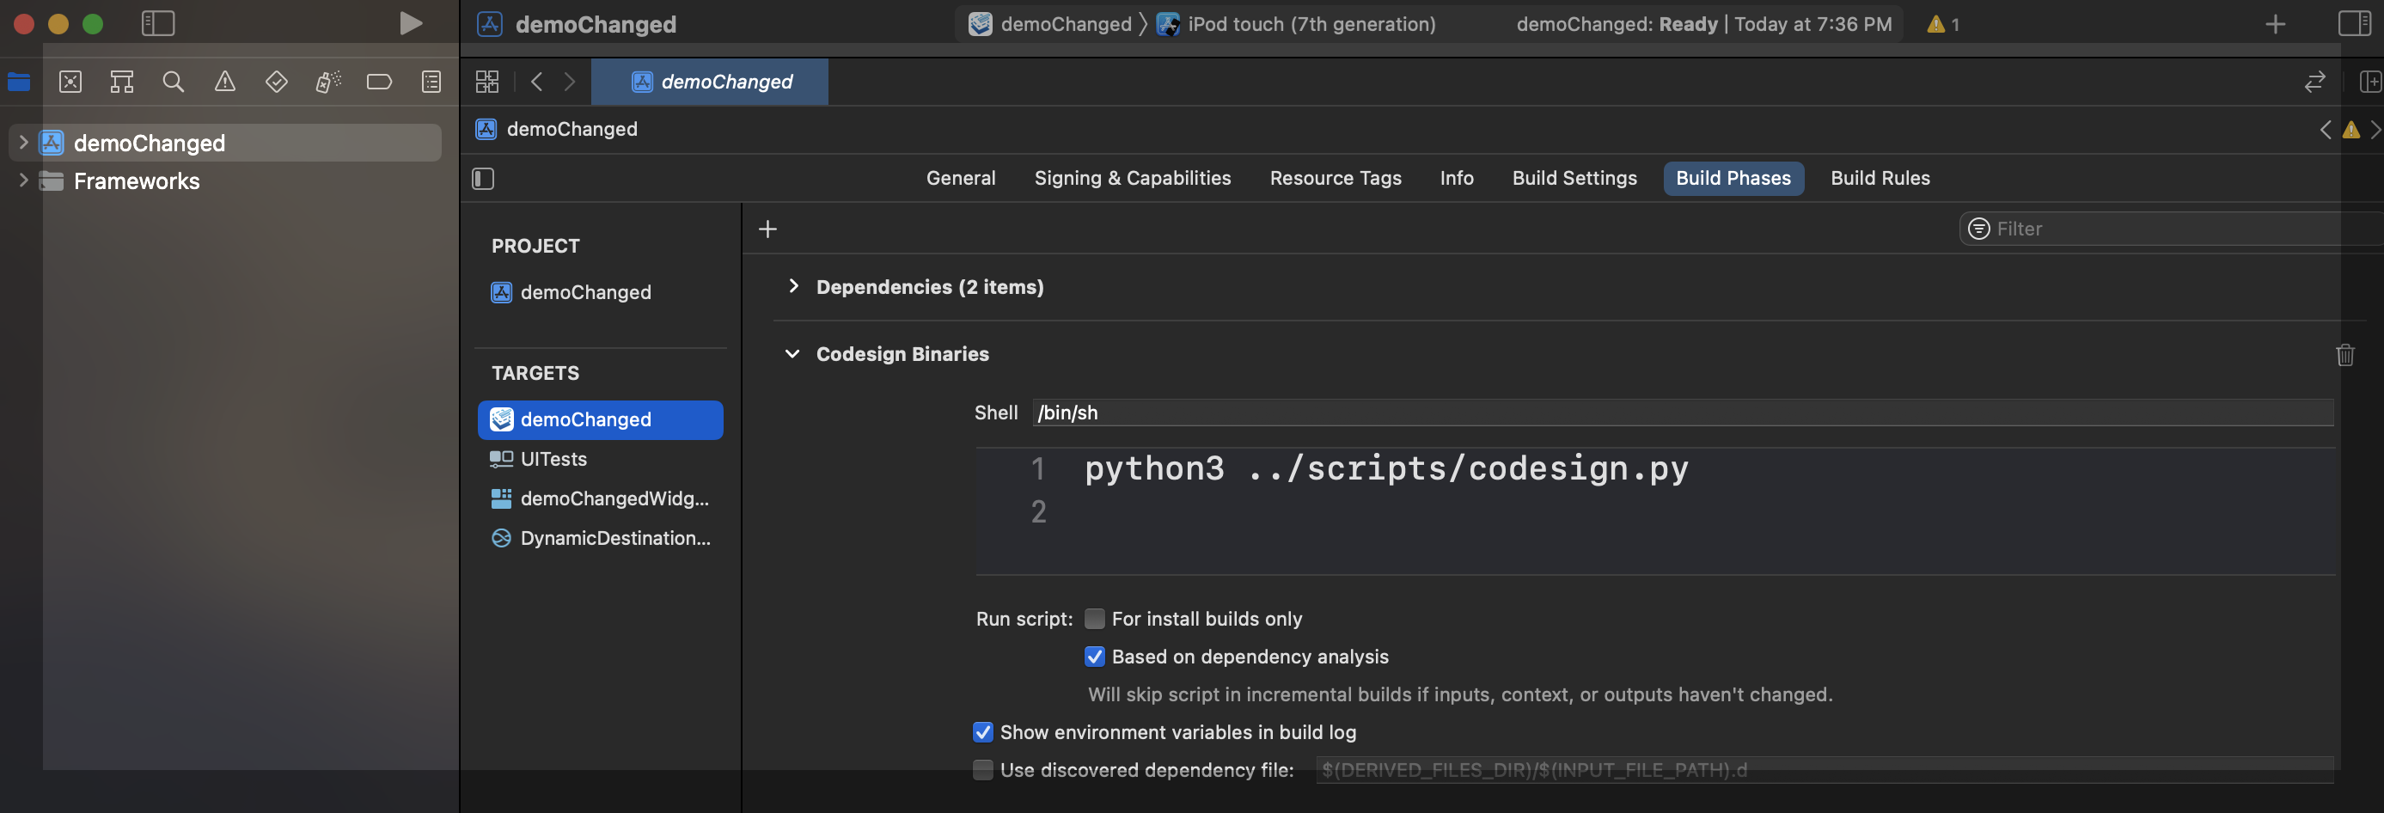The height and width of the screenshot is (813, 2384).
Task: Open the Report navigator icon
Action: tap(431, 82)
